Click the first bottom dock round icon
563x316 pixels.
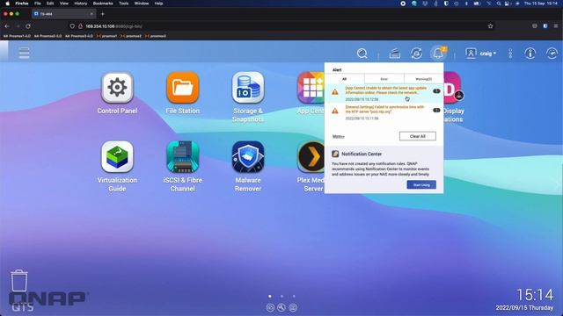270,307
